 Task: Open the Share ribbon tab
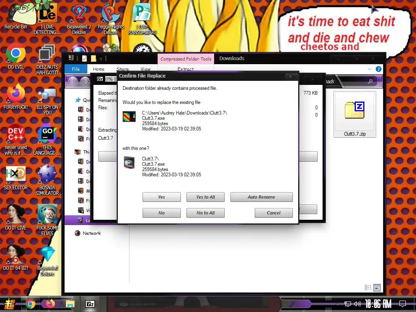(x=122, y=69)
